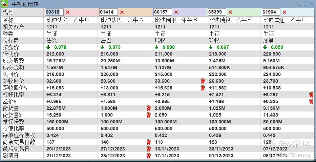Remove warrant 60157 with its red X
Screen dimensions: 316x162
pyautogui.click(x=176, y=12)
